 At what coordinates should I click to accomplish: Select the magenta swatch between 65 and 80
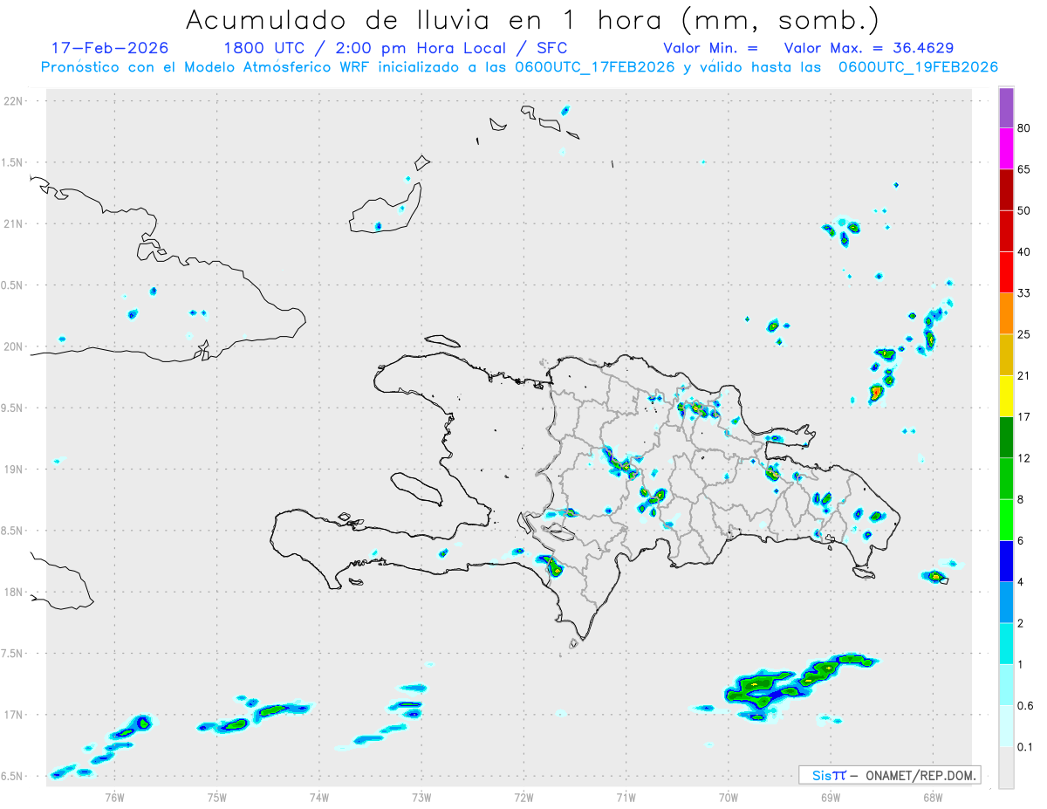pos(1006,149)
